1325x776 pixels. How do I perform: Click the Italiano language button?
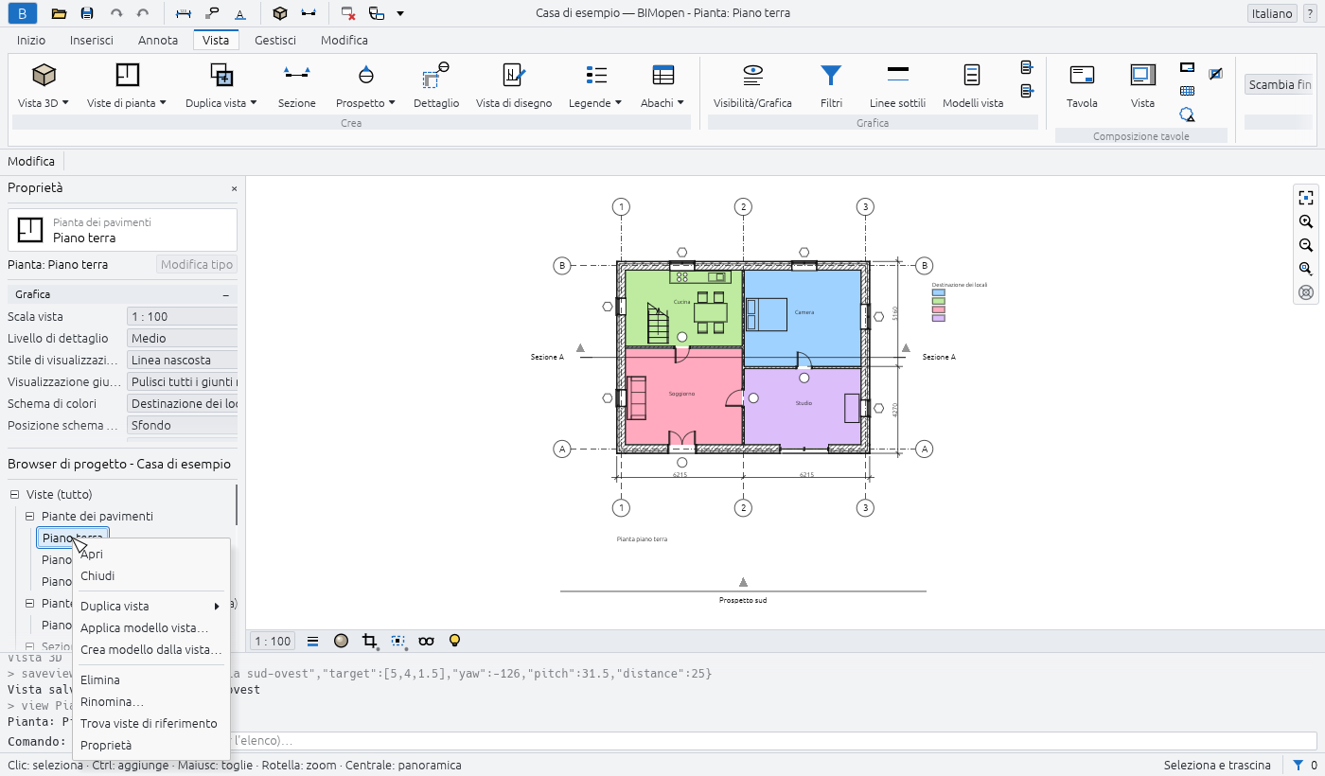click(1272, 14)
